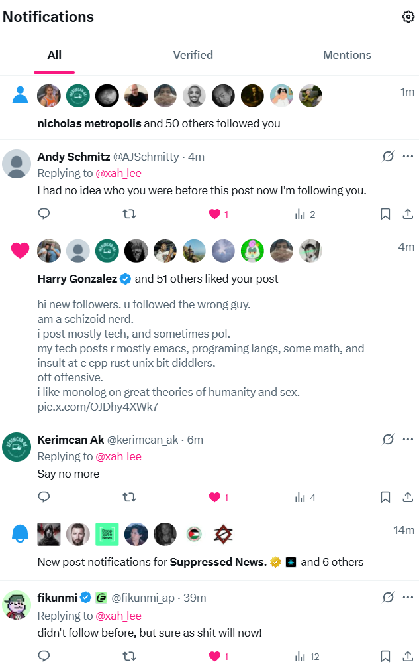Open Grok icon on Andy Schmitz's post
This screenshot has height=664, width=419.
(389, 157)
